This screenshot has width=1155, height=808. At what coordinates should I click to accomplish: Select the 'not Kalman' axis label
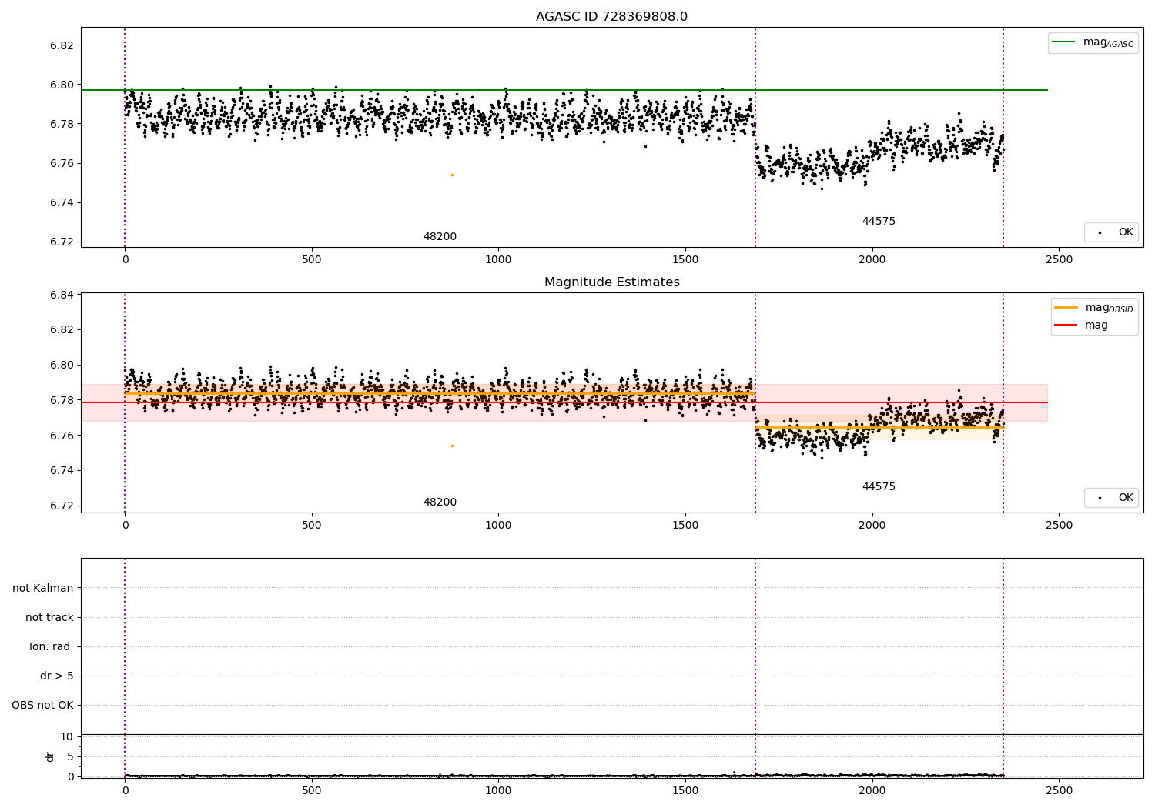(43, 588)
